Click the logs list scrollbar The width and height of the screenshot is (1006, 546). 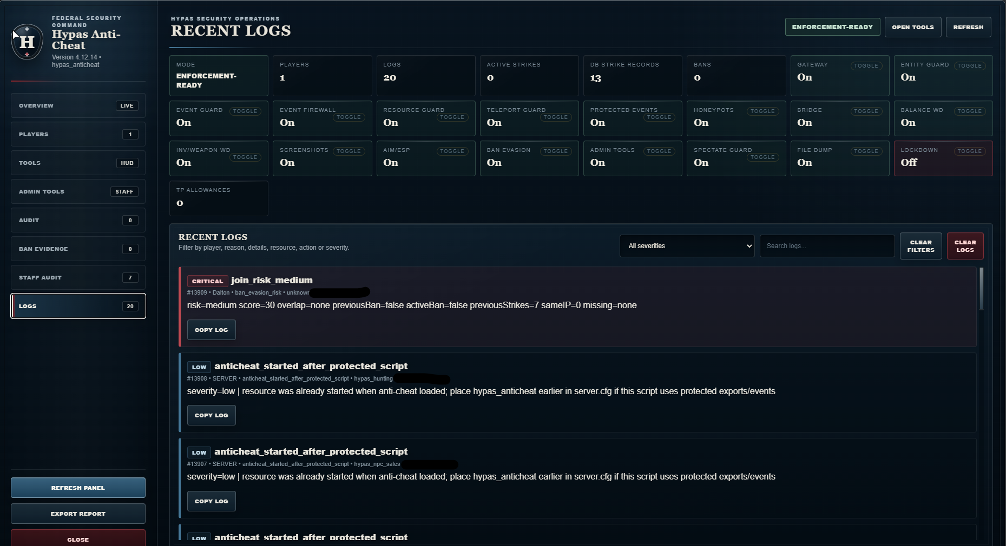click(x=981, y=289)
